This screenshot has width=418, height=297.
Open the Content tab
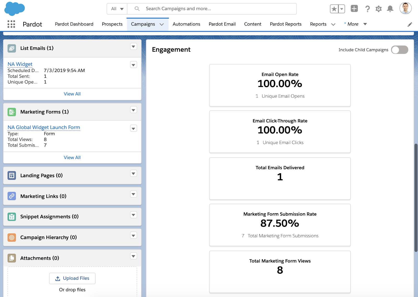click(253, 24)
